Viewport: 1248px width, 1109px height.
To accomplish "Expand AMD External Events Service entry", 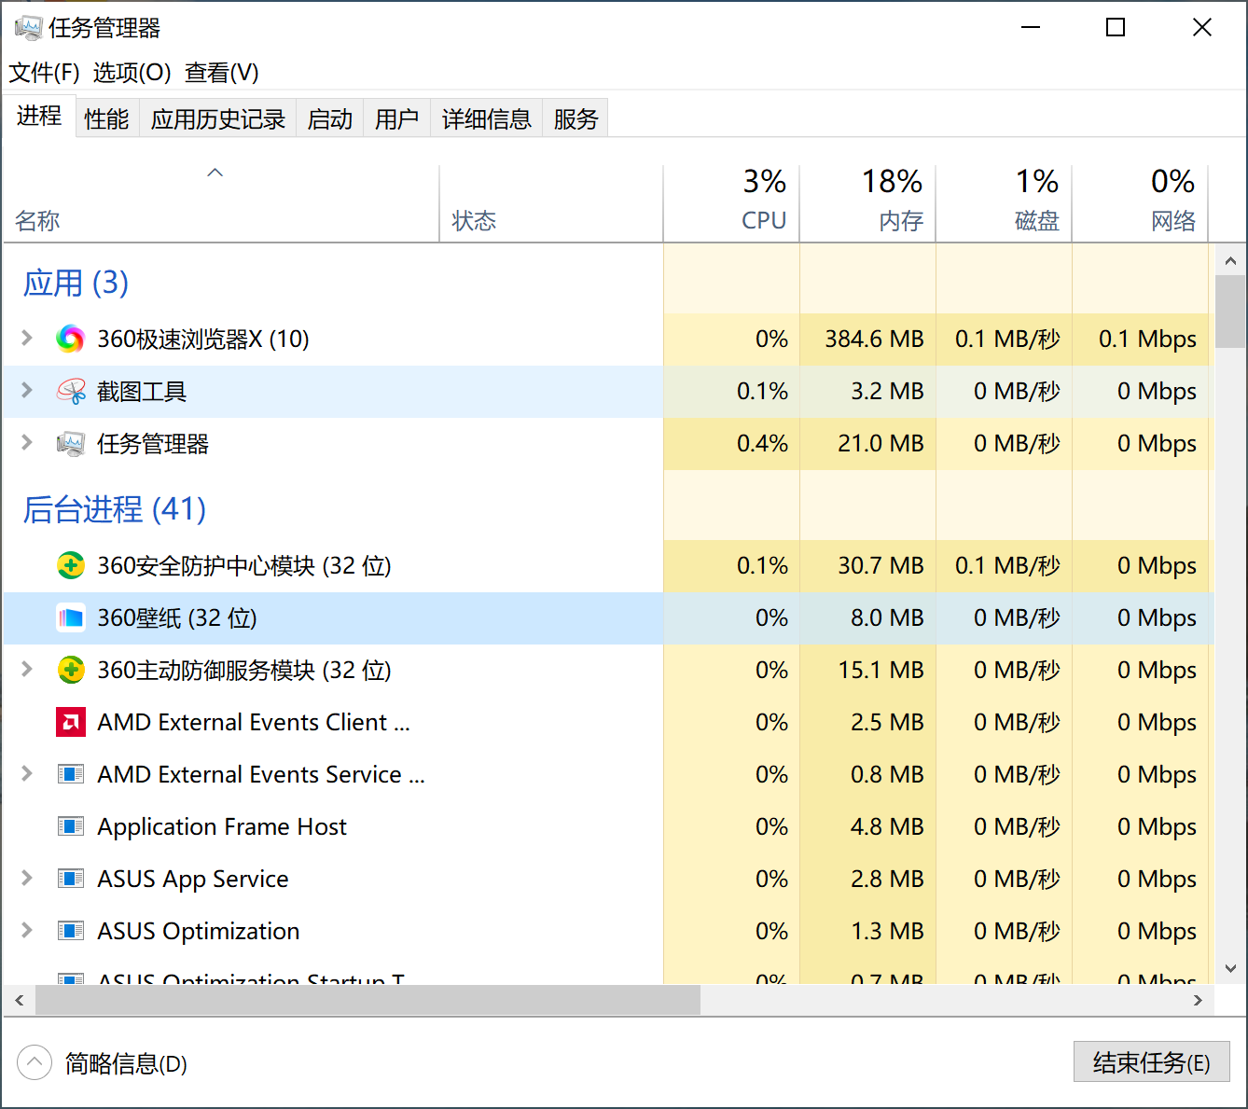I will pos(27,774).
